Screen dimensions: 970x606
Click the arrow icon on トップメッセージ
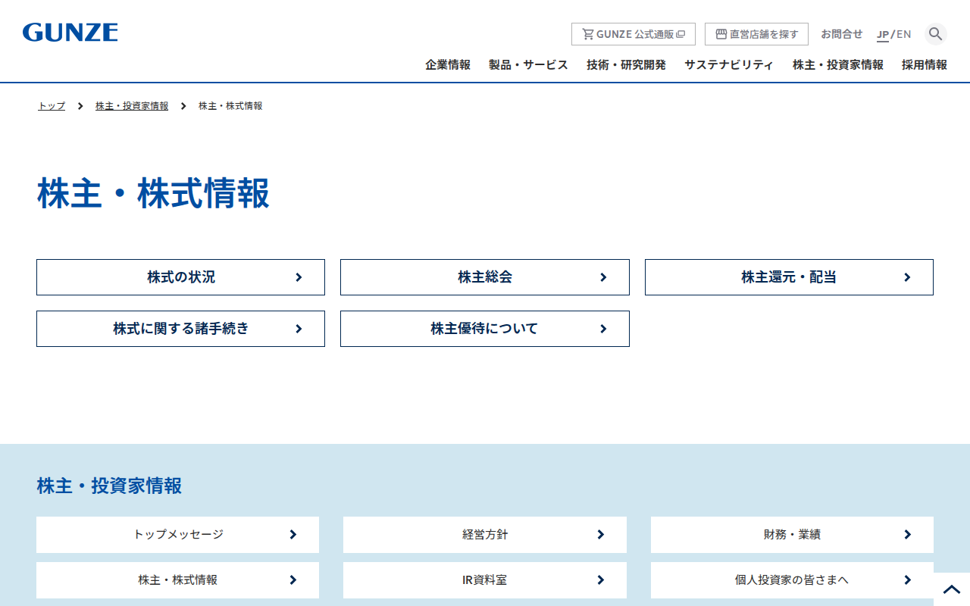click(293, 535)
